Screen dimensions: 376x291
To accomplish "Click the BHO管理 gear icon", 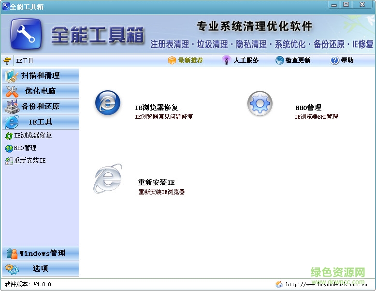I will (x=260, y=103).
